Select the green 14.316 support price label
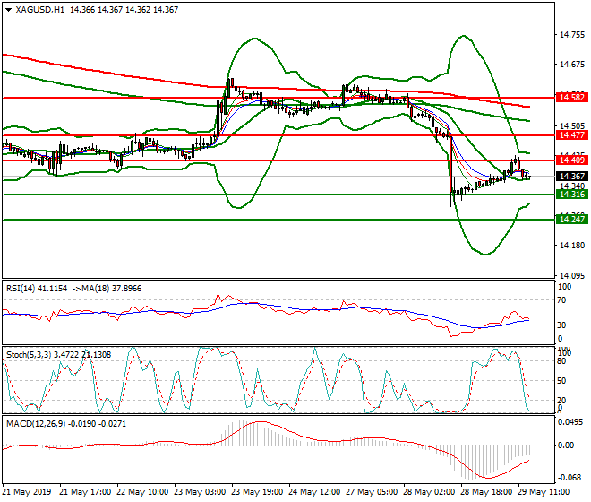 (x=572, y=195)
